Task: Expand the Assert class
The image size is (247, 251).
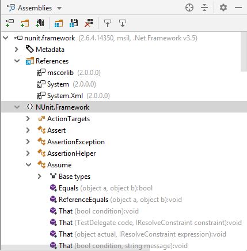Action: tap(28, 130)
